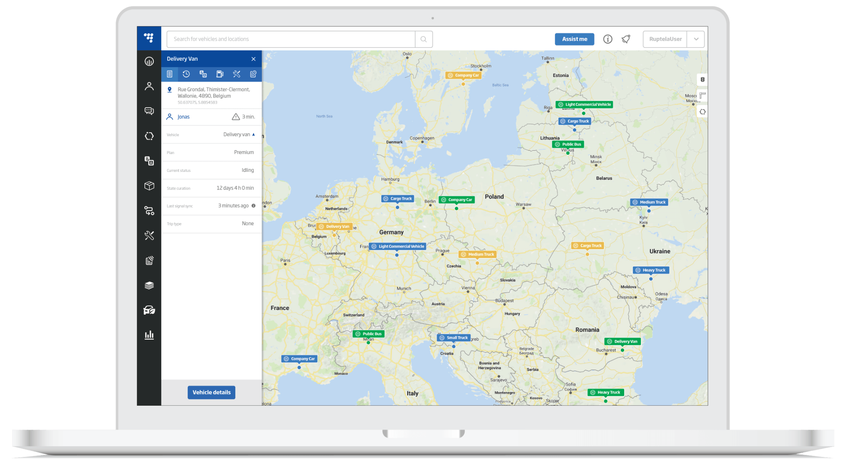Click the Assist me button
This screenshot has width=842, height=464.
574,39
